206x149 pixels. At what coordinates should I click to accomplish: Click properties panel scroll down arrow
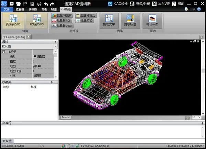tap(55, 76)
